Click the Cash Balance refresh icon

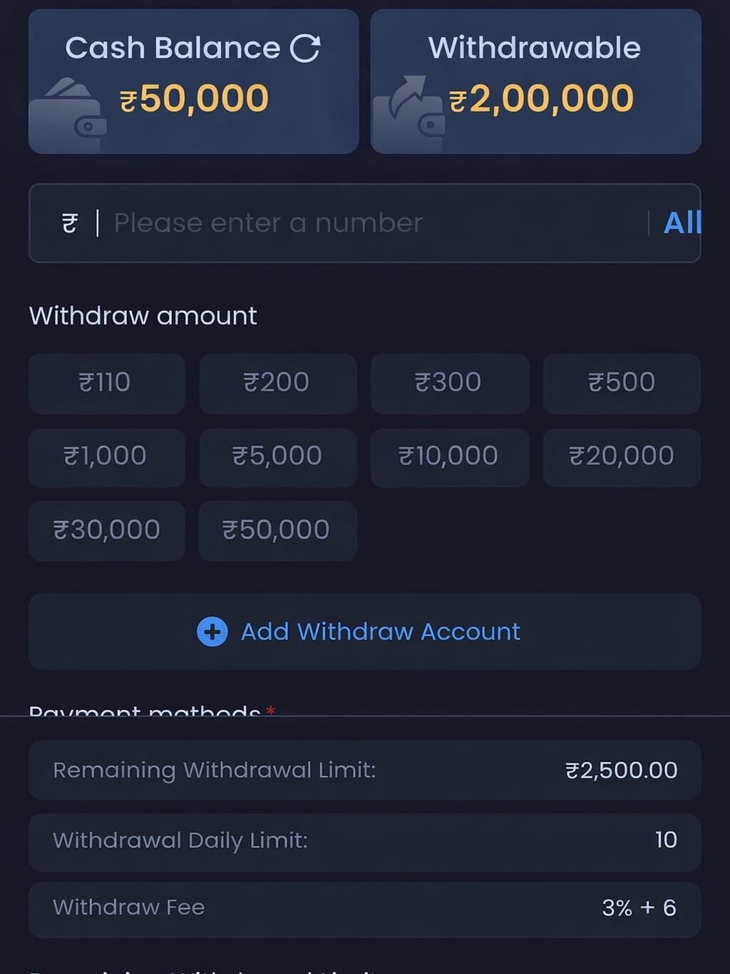[307, 47]
